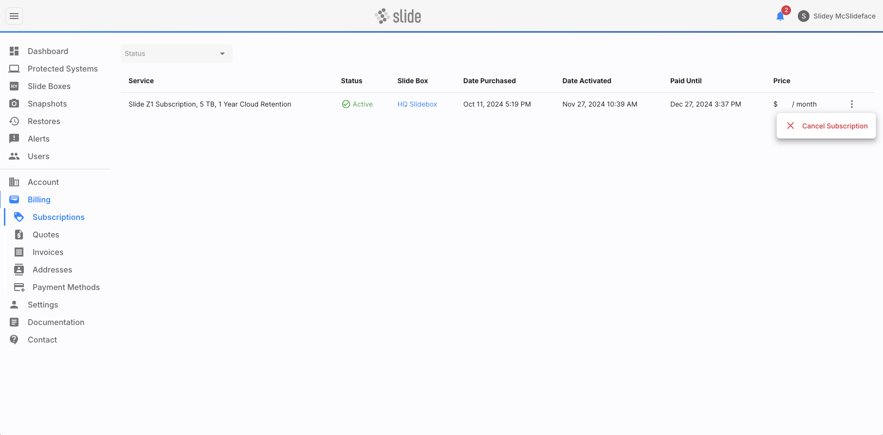Screen dimensions: 883x435
Task: Click the Slide Boxes device icon
Action: coord(14,86)
